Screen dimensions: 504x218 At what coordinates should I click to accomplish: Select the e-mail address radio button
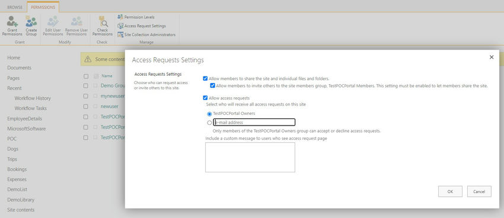pos(209,122)
